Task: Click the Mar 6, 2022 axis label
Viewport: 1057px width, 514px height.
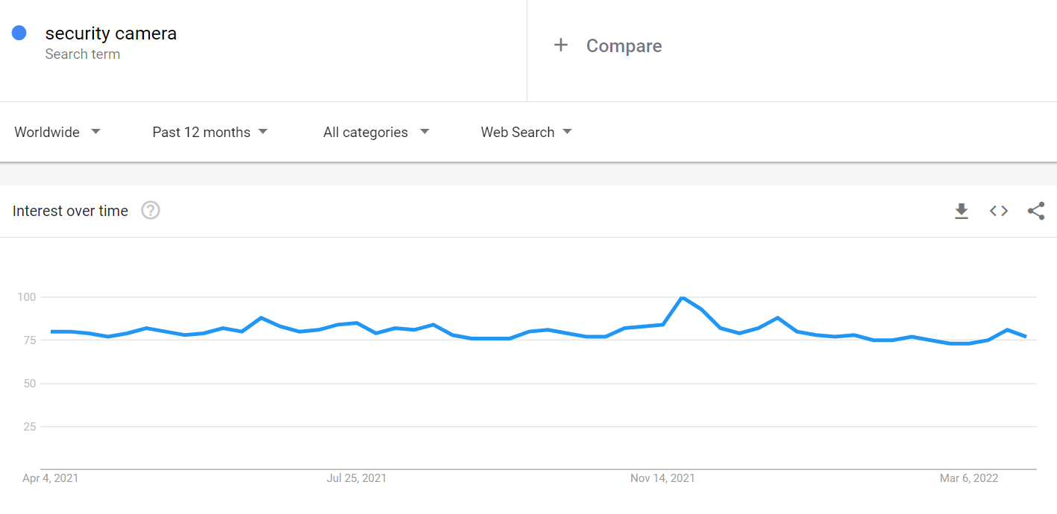Action: [968, 478]
